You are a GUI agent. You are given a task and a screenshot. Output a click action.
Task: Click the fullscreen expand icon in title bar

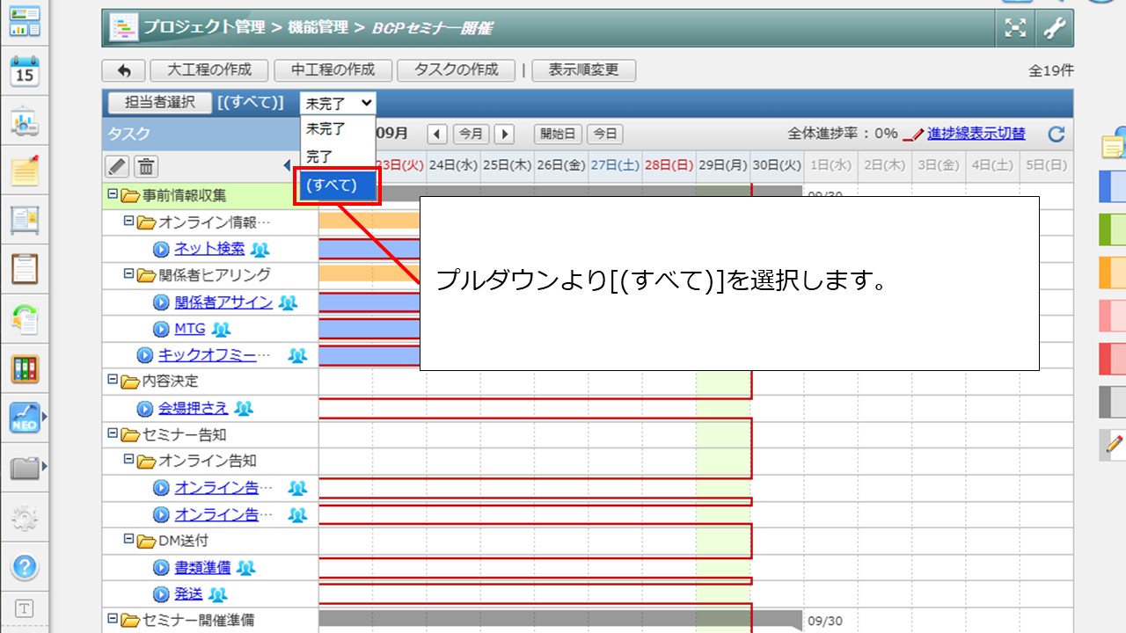(x=1016, y=28)
